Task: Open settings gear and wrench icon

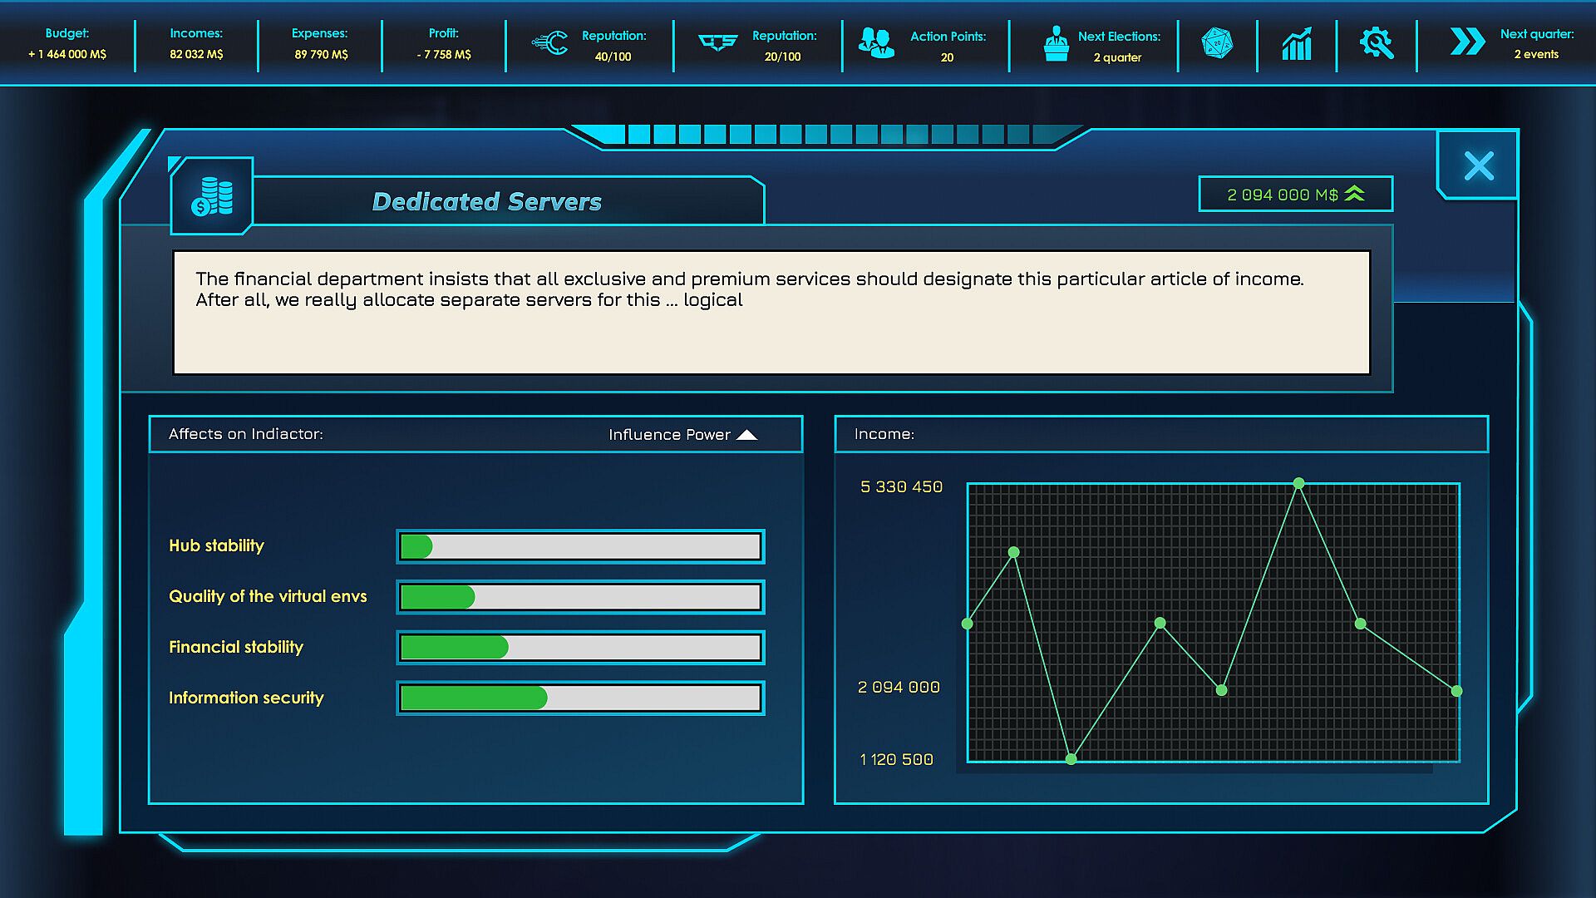Action: coord(1377,43)
